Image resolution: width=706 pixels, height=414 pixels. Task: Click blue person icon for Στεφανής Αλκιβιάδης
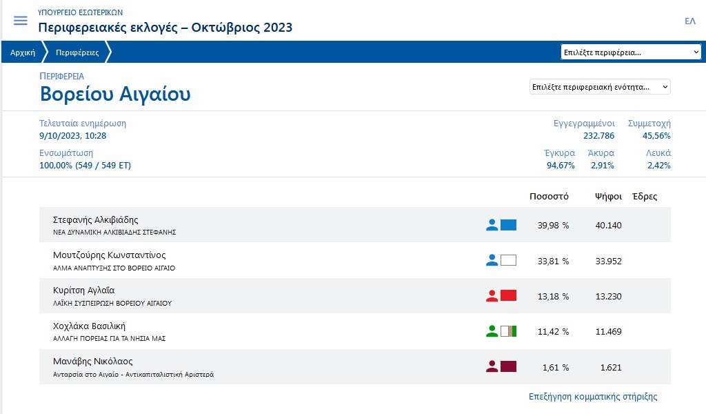pyautogui.click(x=492, y=224)
